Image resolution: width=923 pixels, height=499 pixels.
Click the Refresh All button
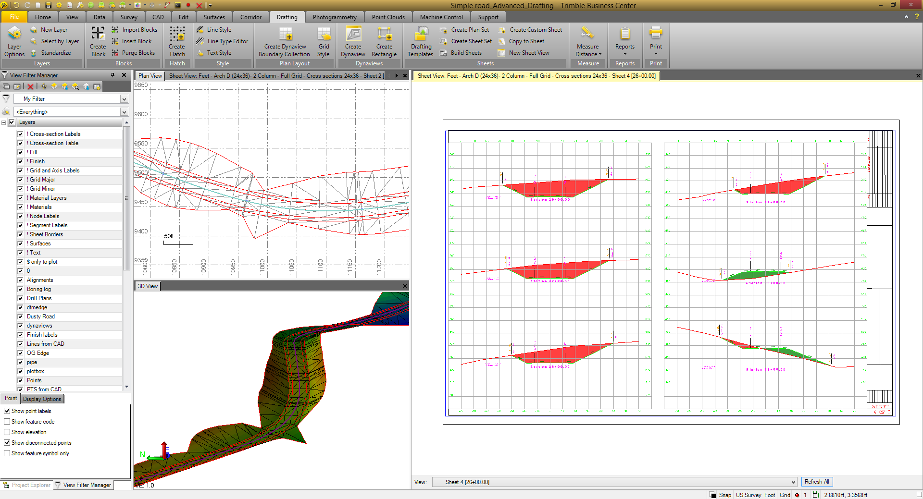pos(817,482)
